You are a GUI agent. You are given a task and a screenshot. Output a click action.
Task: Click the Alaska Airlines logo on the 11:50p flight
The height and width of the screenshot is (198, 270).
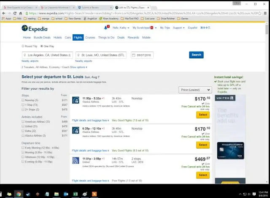(x=76, y=100)
